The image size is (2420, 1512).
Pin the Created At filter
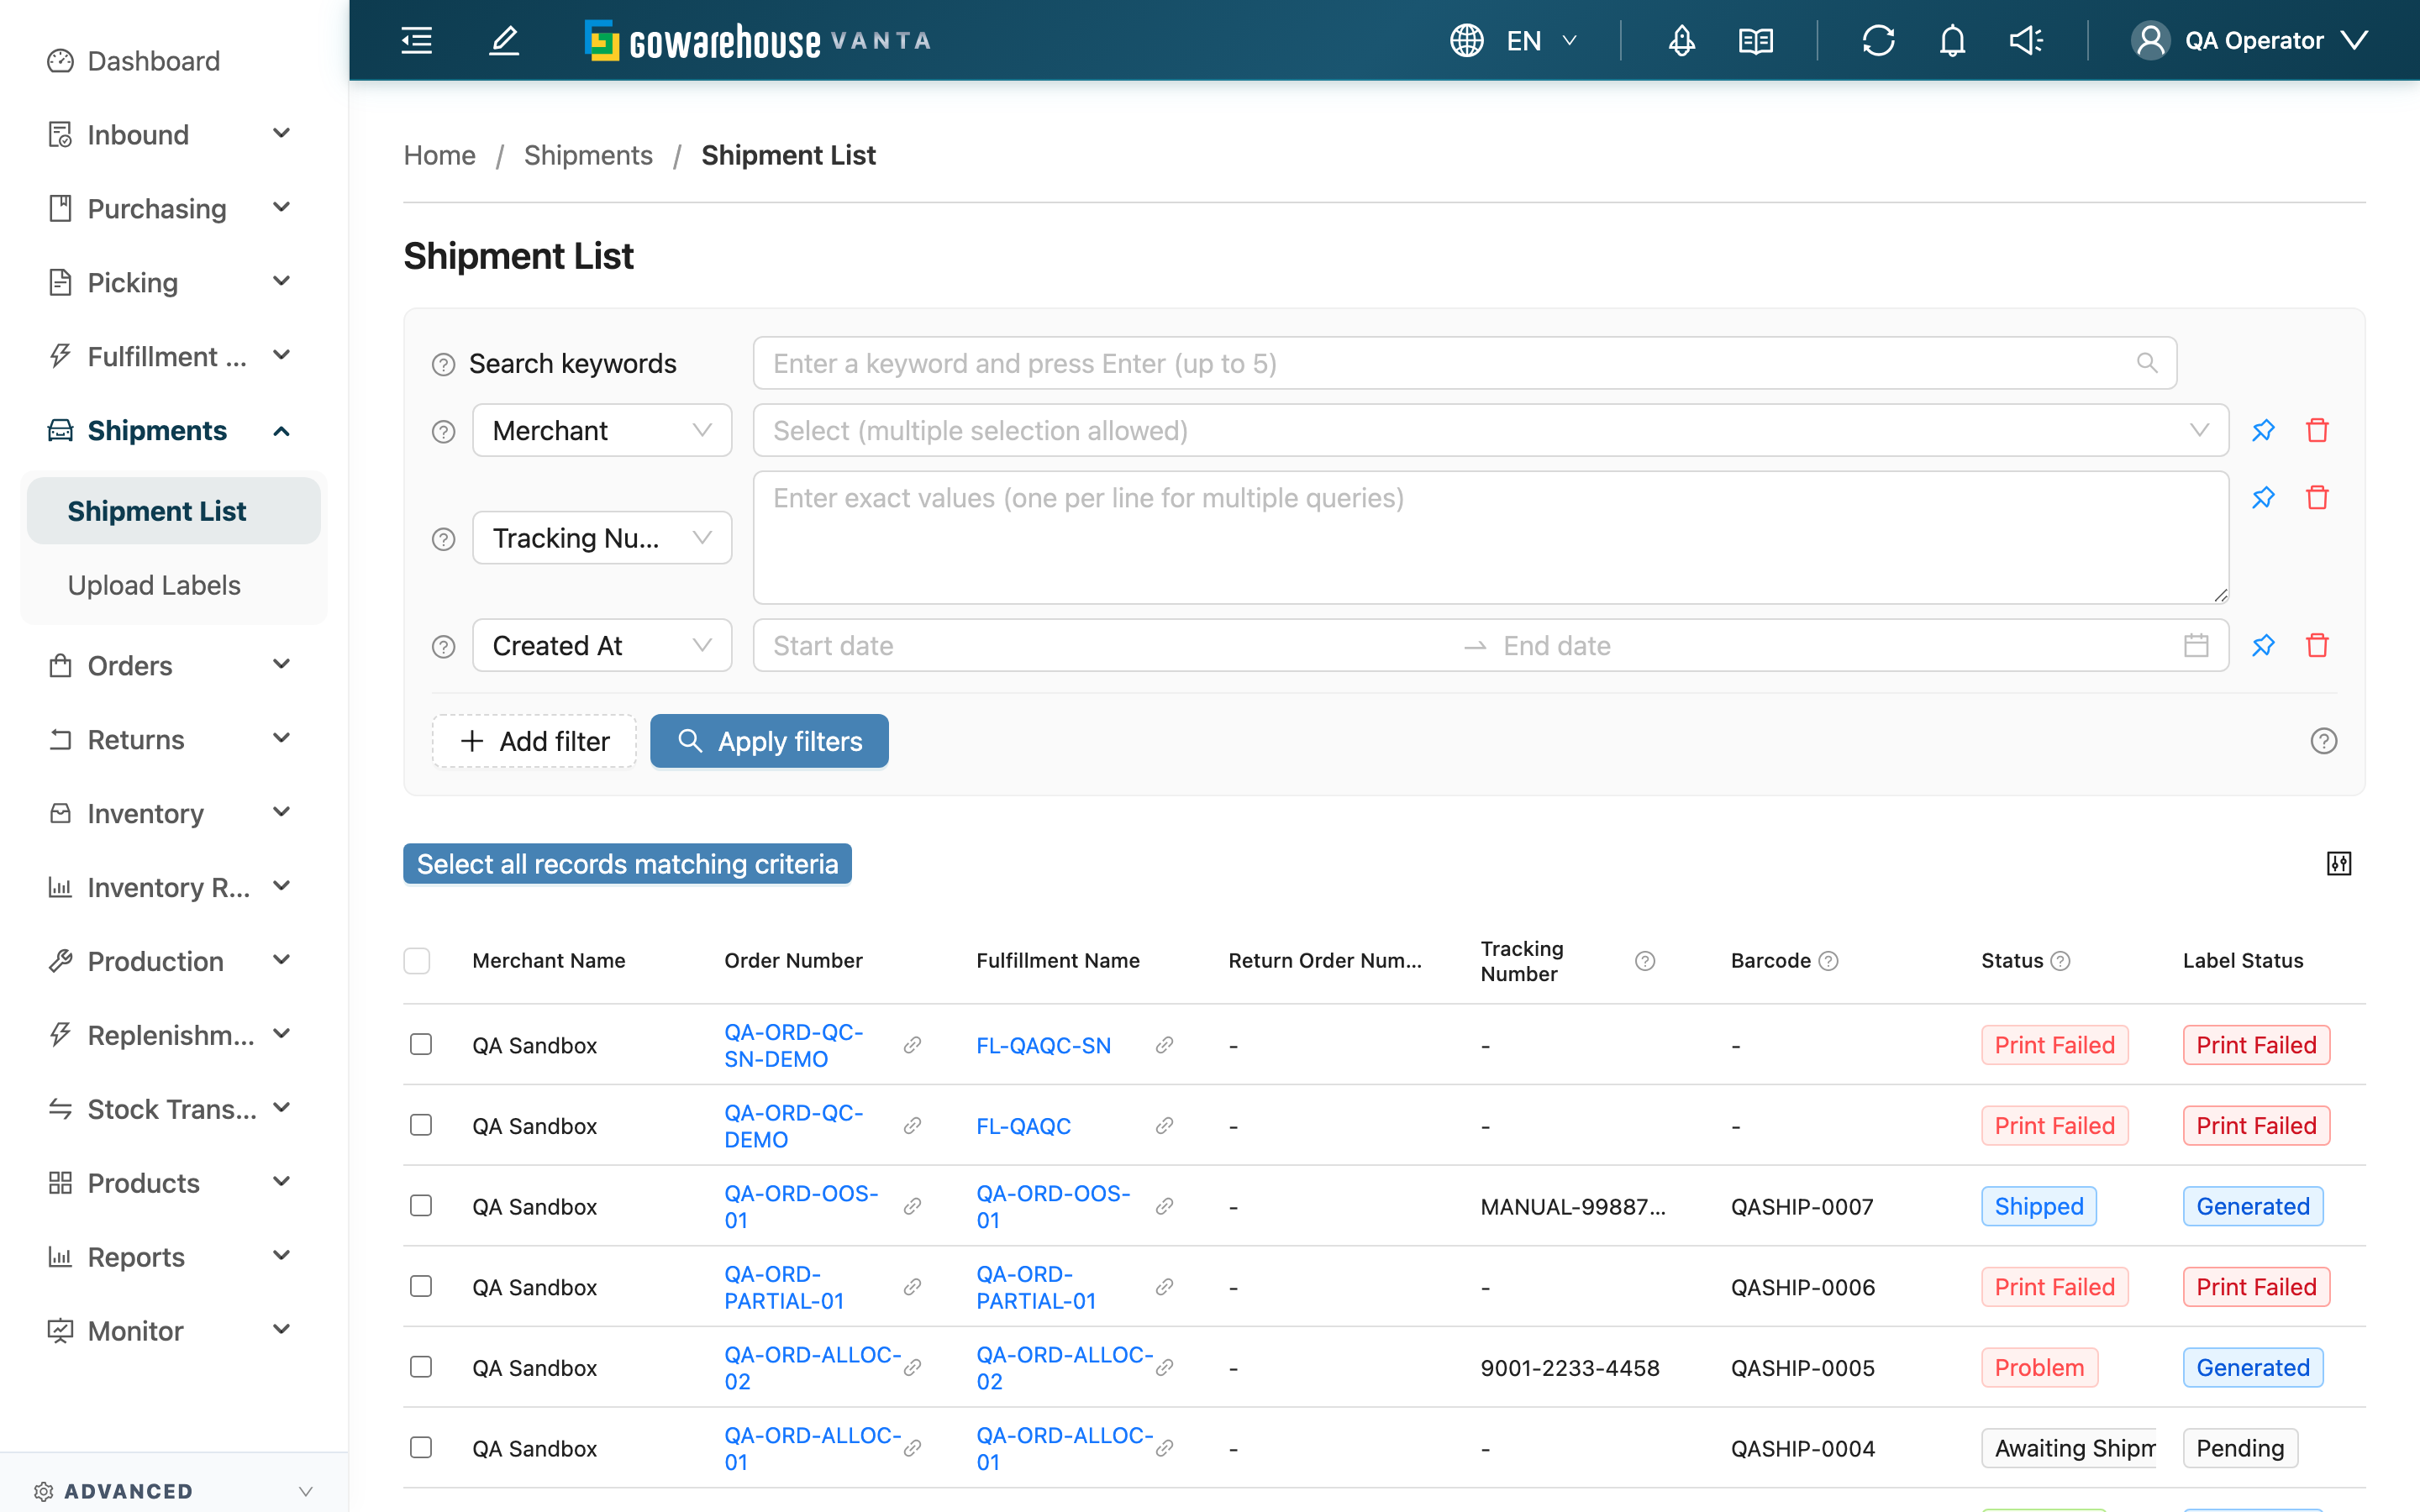pyautogui.click(x=2263, y=645)
